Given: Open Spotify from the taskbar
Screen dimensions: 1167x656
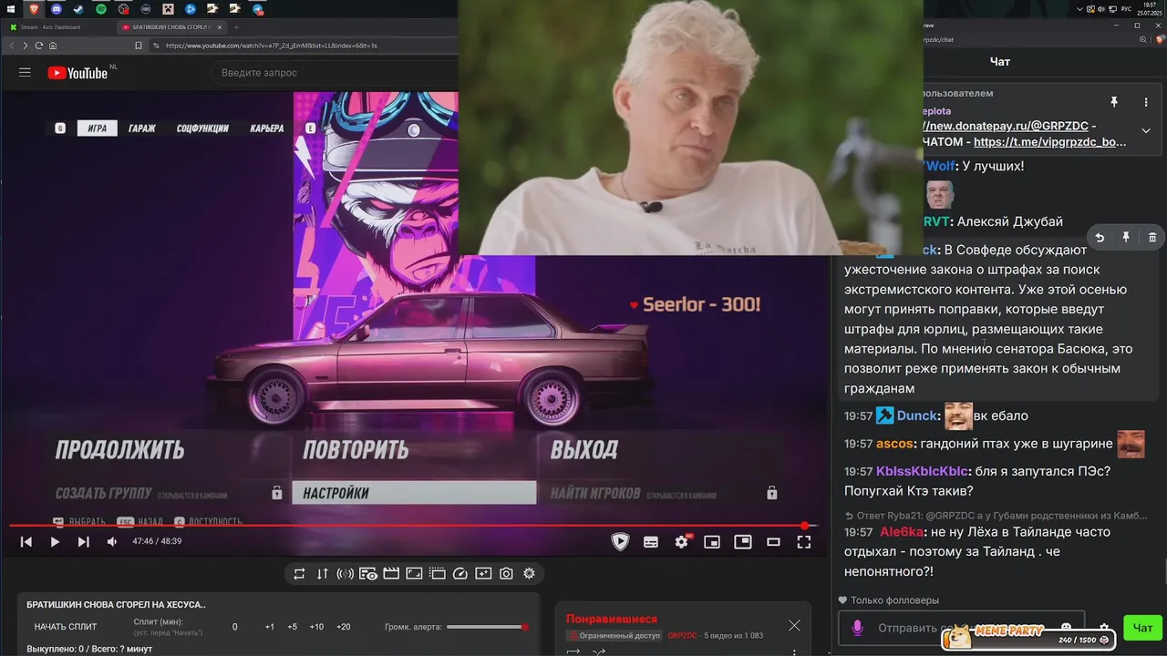Looking at the screenshot, I should coord(101,8).
